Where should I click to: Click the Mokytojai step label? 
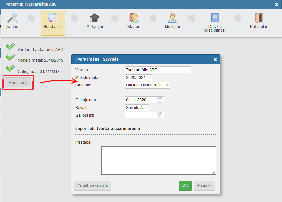(x=94, y=27)
